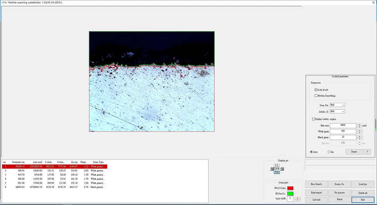Disable the Auto levels checkbox
This screenshot has width=377, height=205.
tap(316, 89)
